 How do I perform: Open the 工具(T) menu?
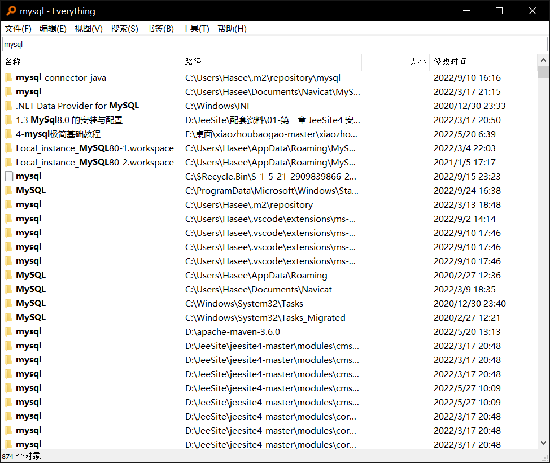point(195,29)
